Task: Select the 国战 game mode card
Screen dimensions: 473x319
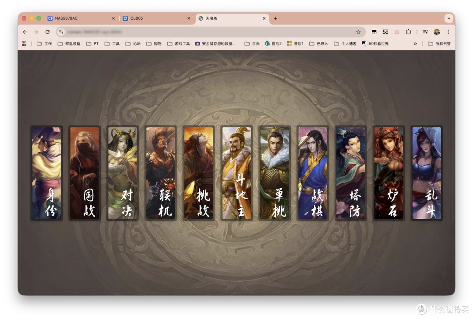Action: (85, 173)
